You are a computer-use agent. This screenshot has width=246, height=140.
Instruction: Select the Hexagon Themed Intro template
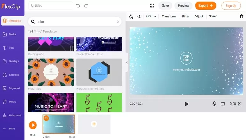point(99,72)
